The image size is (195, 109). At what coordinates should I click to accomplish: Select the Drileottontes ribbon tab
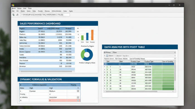pyautogui.click(x=57, y=11)
